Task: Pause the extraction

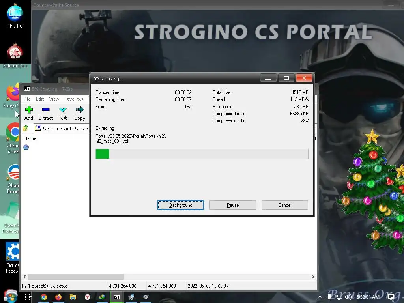Action: tap(233, 205)
